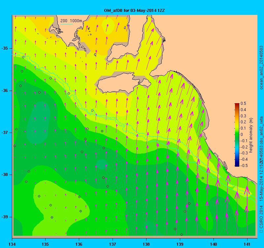The width and height of the screenshot is (264, 248).
Task: Click the 'CSIRO 2014' copyright text
Action: [x=261, y=217]
